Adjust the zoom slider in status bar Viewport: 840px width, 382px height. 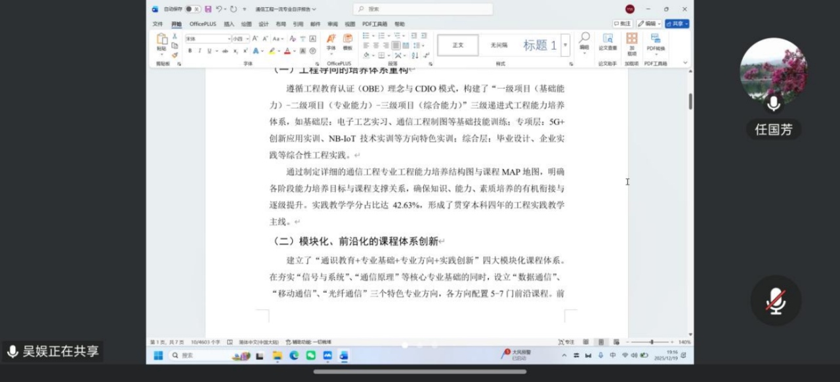[x=651, y=342]
